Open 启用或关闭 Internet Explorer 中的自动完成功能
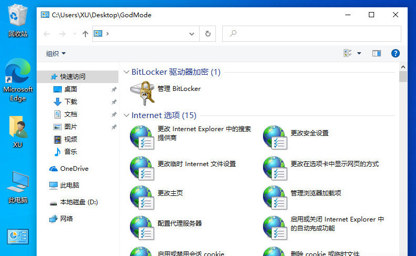 point(323,228)
